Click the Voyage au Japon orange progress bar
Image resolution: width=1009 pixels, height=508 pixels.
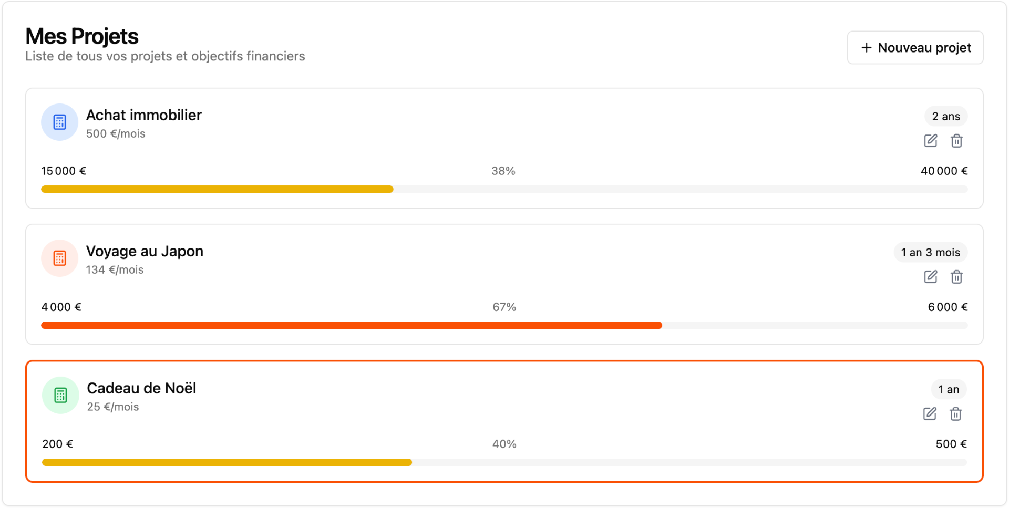tap(351, 325)
